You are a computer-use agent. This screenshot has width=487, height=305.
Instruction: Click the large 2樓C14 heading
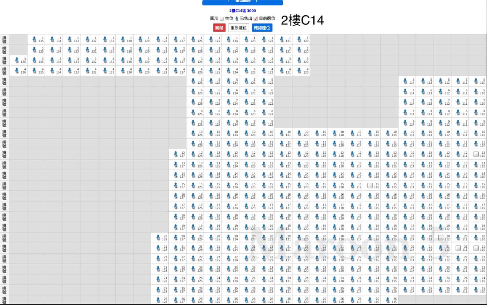(x=302, y=21)
